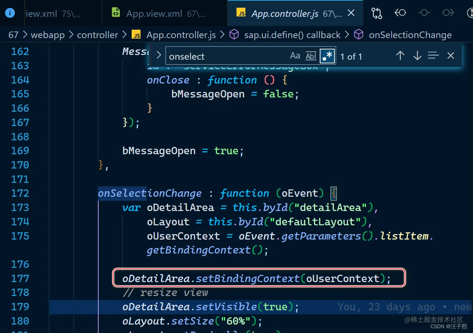Toggle Find in Selection icon
This screenshot has height=333, width=473.
coord(433,56)
